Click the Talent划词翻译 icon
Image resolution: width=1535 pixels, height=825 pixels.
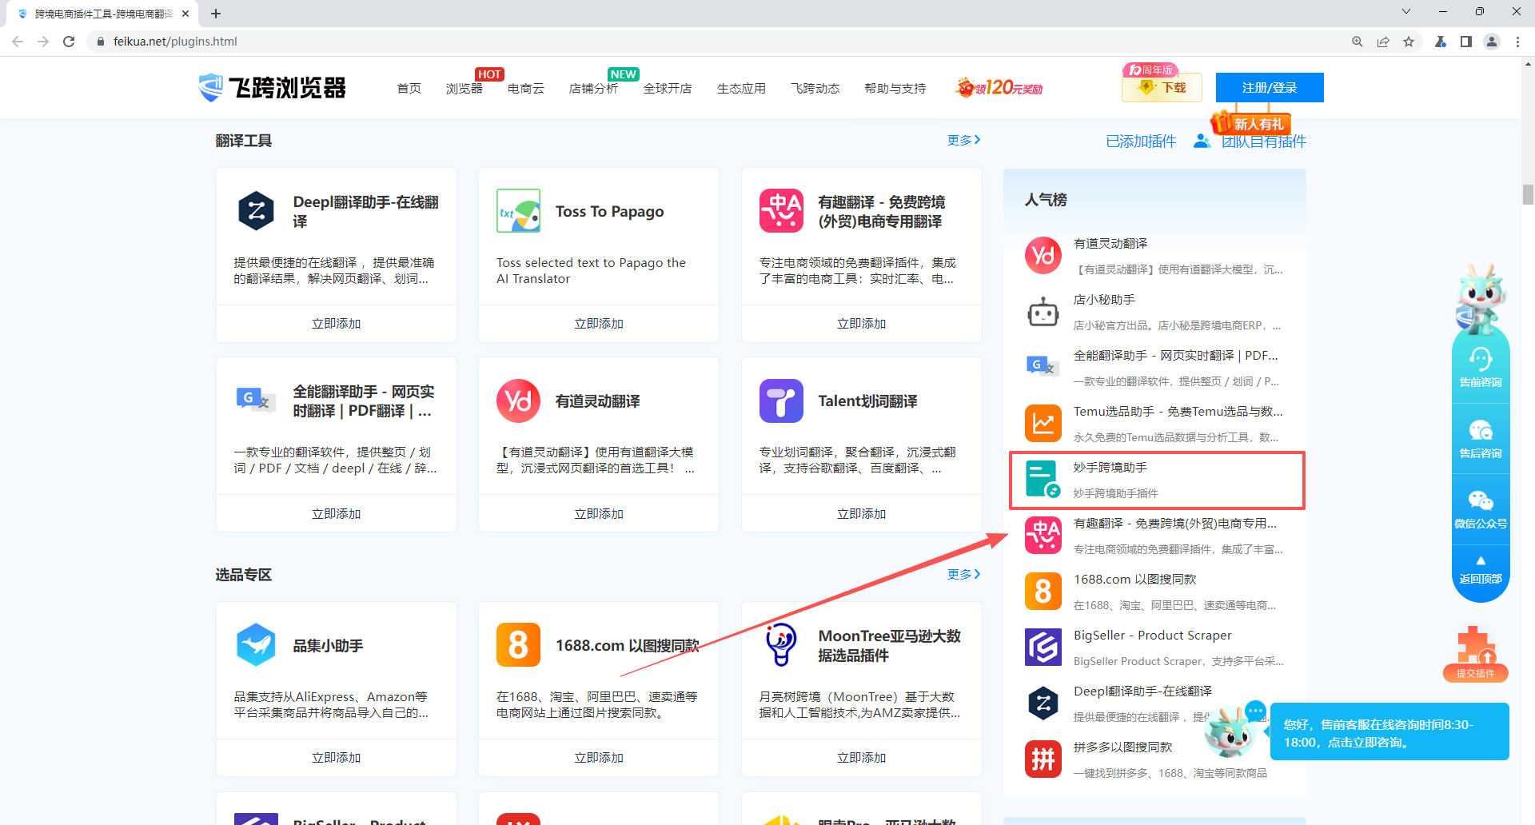(x=781, y=401)
